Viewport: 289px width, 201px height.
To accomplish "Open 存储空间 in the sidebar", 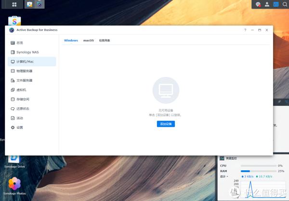I will (32, 99).
